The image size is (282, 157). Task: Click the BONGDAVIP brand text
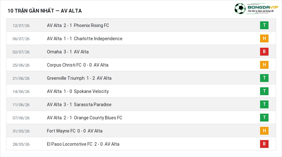click(263, 7)
